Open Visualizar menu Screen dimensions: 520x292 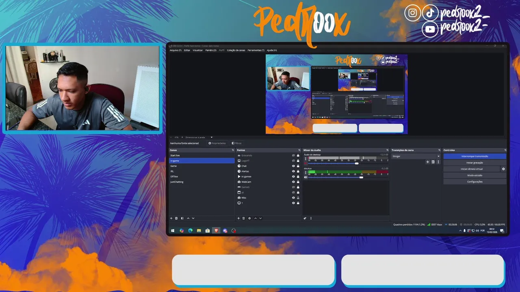coord(198,50)
